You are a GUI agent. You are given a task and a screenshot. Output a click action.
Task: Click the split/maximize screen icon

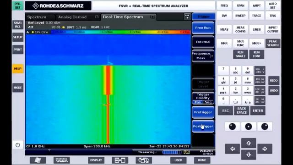[120, 160]
